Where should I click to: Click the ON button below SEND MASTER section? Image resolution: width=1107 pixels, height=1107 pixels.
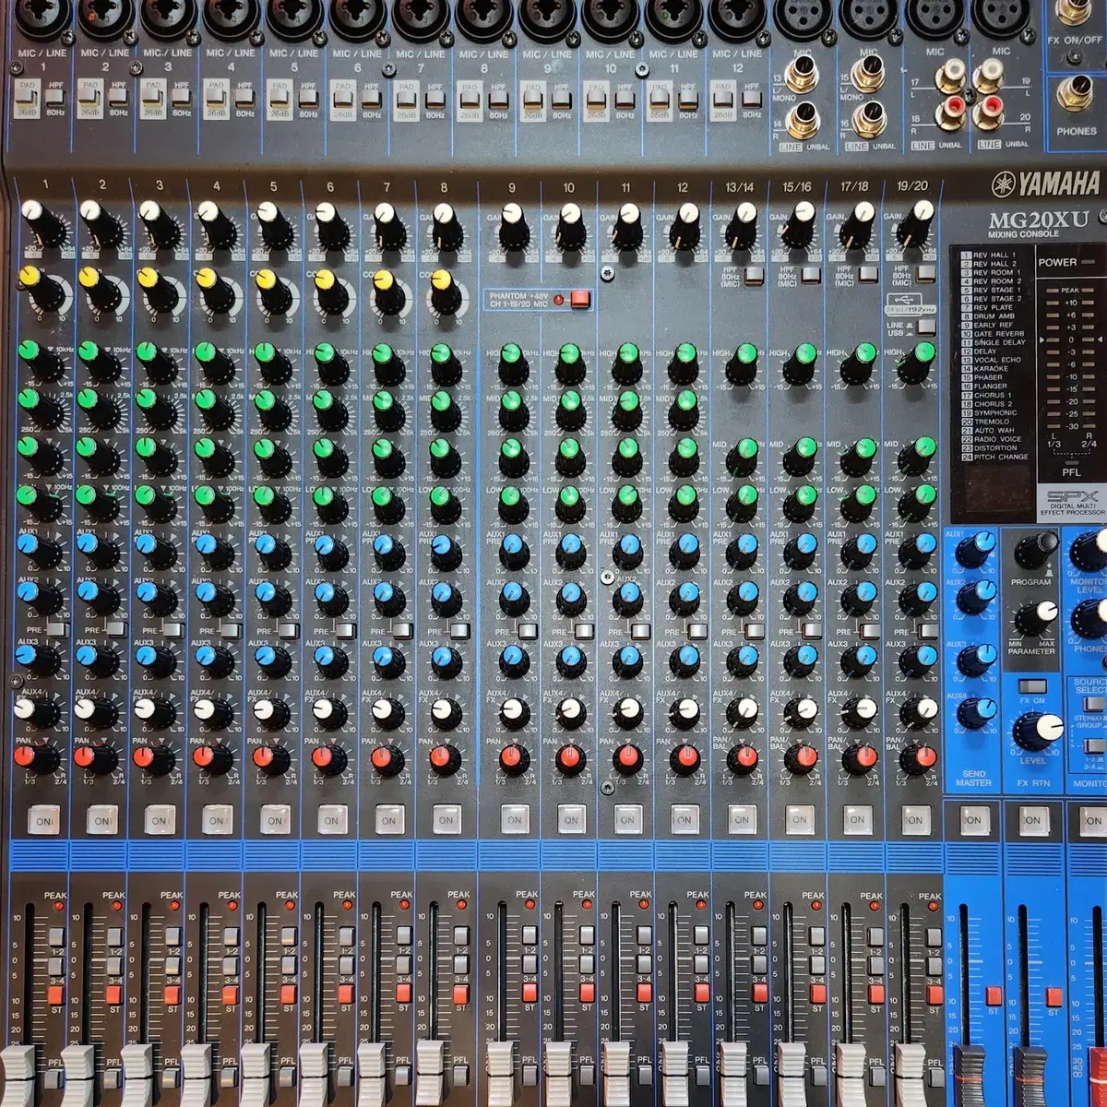coord(973,819)
